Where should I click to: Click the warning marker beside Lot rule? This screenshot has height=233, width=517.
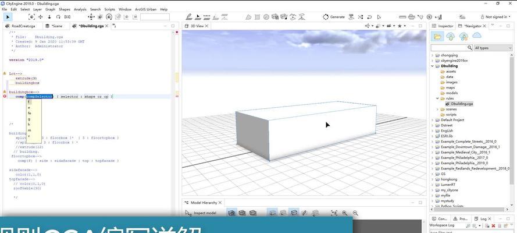5,73
